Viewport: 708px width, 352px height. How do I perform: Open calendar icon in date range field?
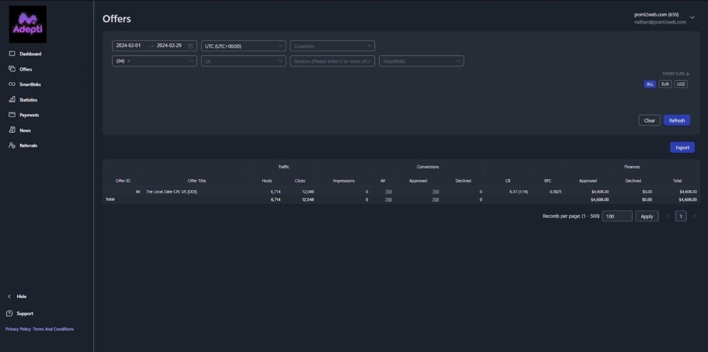[190, 46]
